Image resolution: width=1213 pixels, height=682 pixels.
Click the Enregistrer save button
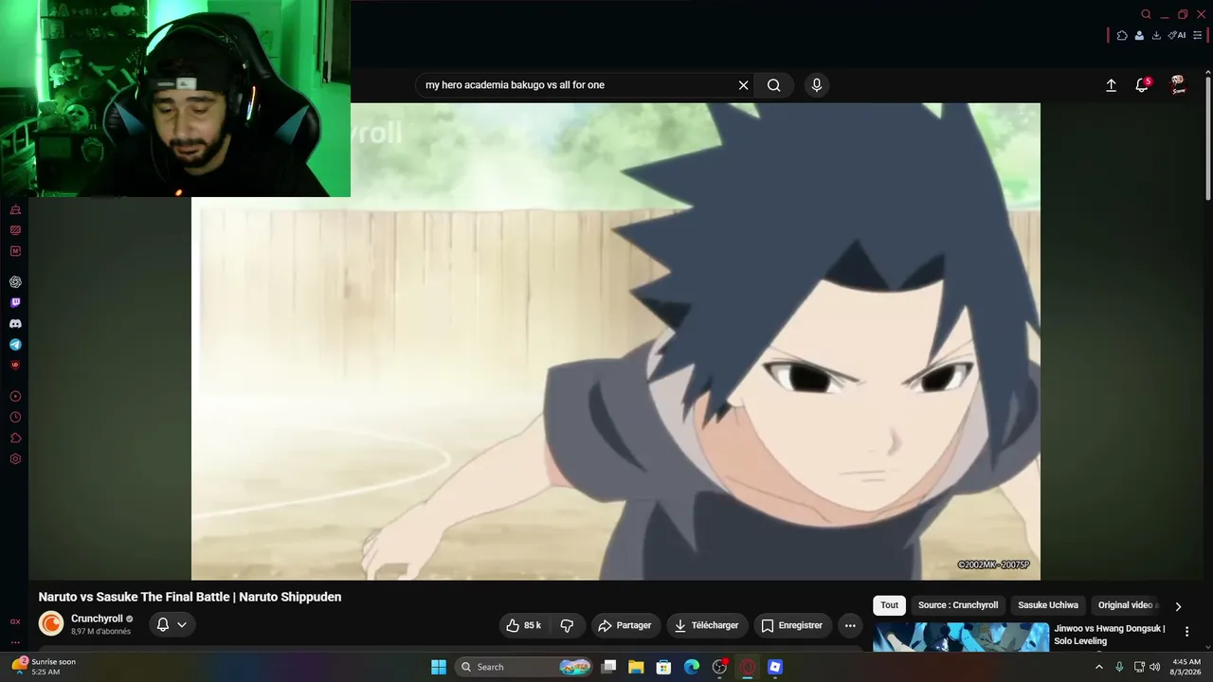click(792, 625)
